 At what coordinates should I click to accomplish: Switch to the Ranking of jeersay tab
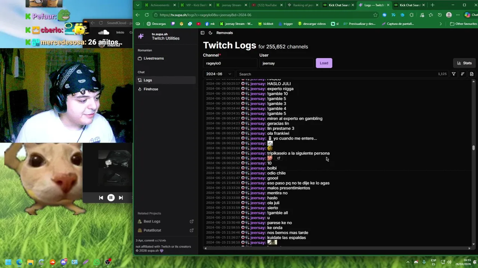pos(303,5)
